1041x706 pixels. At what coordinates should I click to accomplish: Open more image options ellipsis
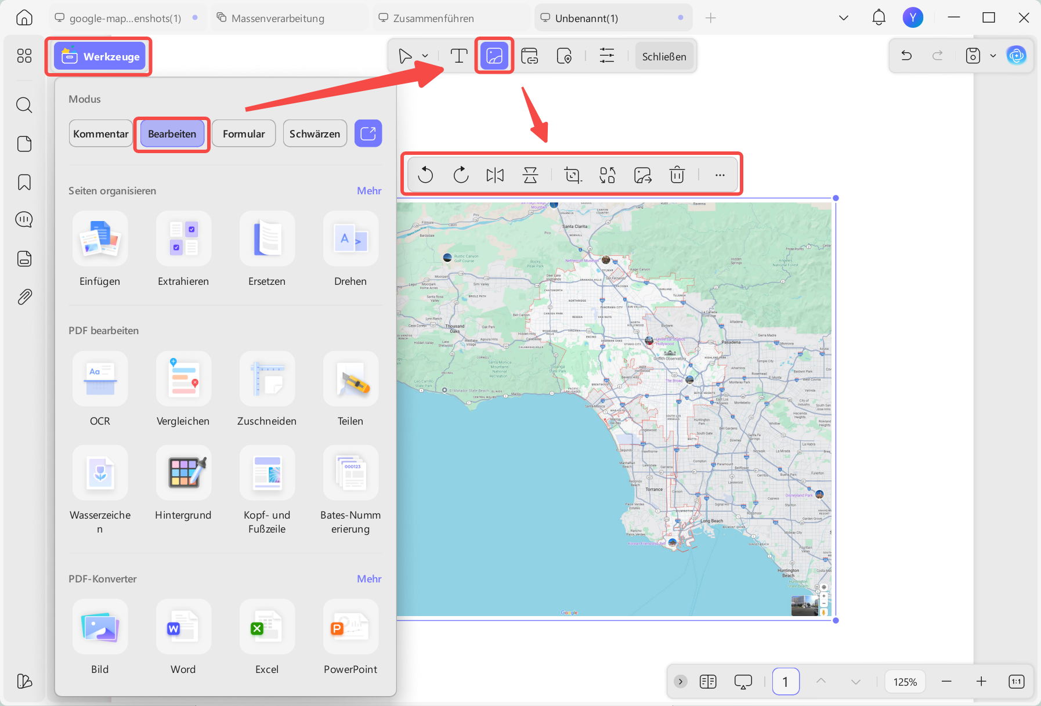[720, 175]
